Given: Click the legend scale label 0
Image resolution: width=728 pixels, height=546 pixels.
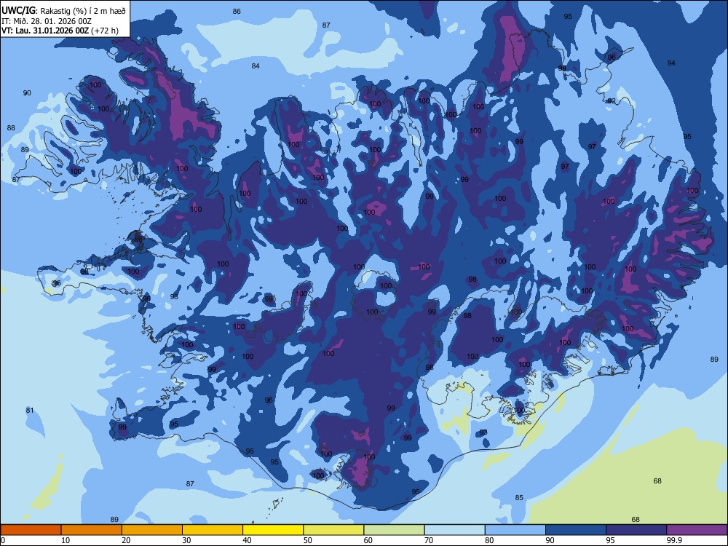Looking at the screenshot, I should coord(3,540).
